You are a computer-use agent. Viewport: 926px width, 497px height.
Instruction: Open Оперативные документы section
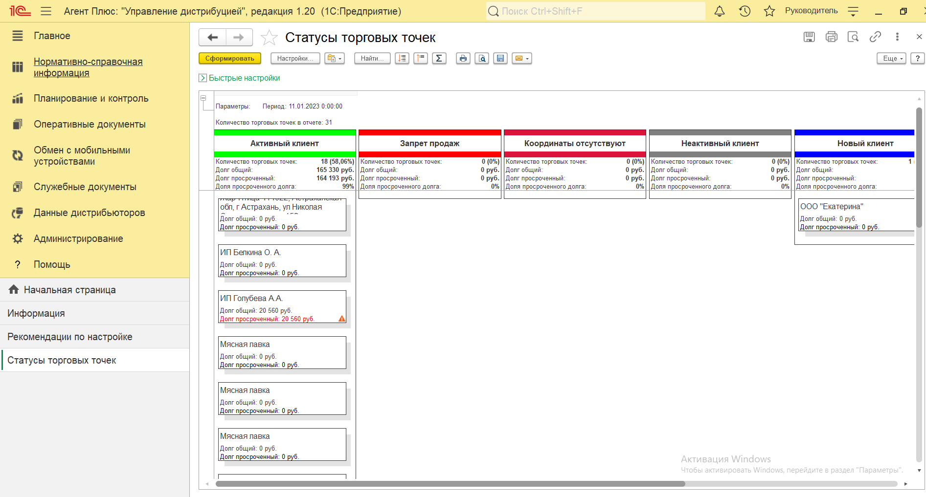tap(95, 124)
